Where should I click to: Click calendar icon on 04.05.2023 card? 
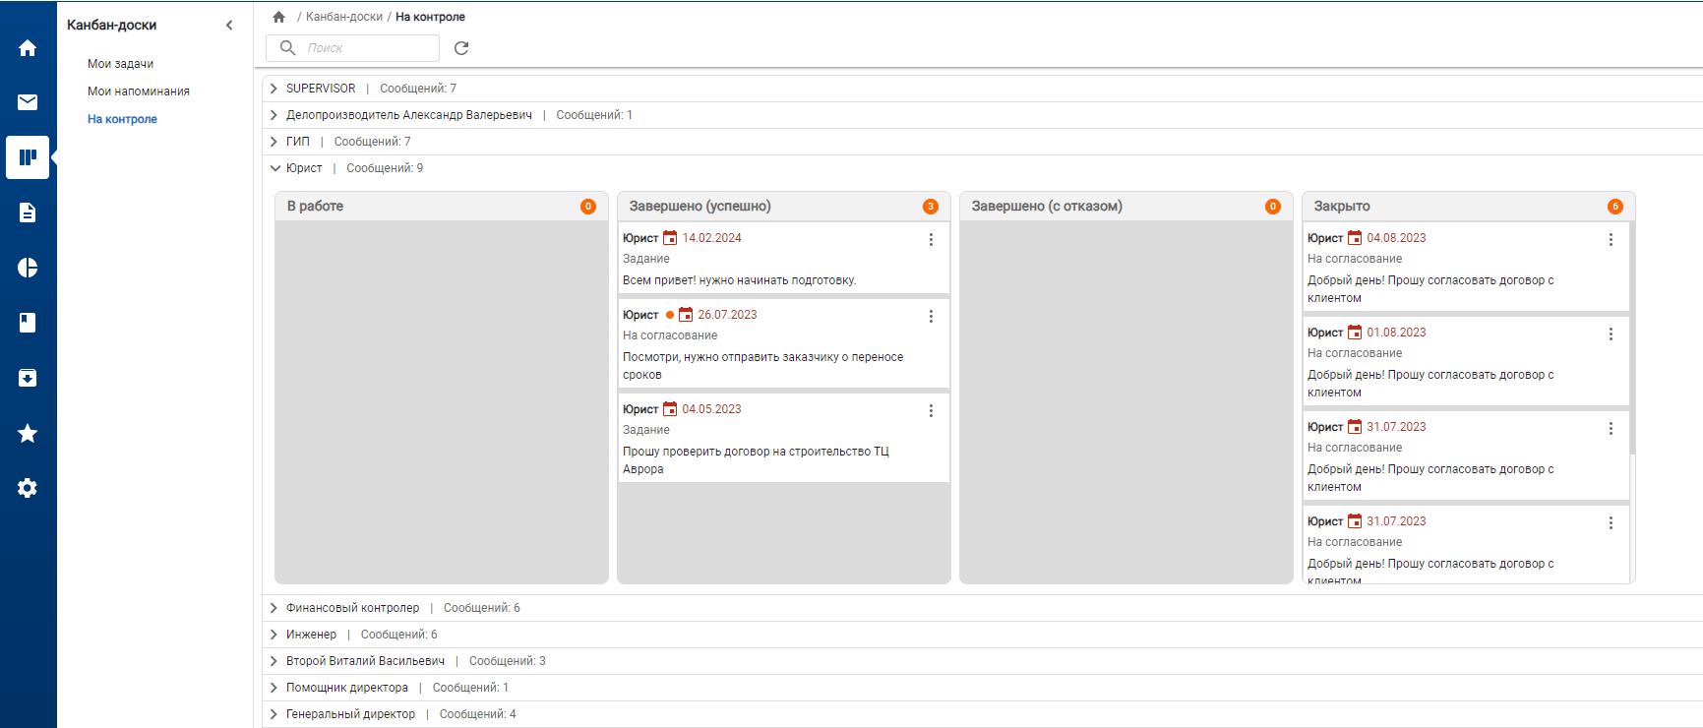point(670,409)
